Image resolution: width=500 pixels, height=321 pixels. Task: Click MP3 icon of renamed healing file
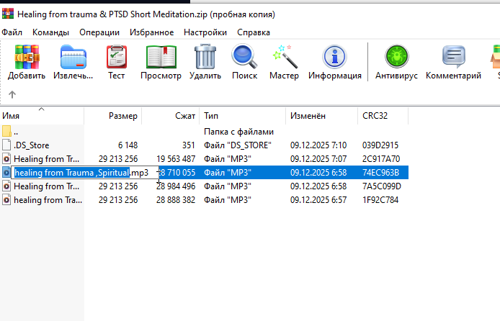(x=6, y=172)
